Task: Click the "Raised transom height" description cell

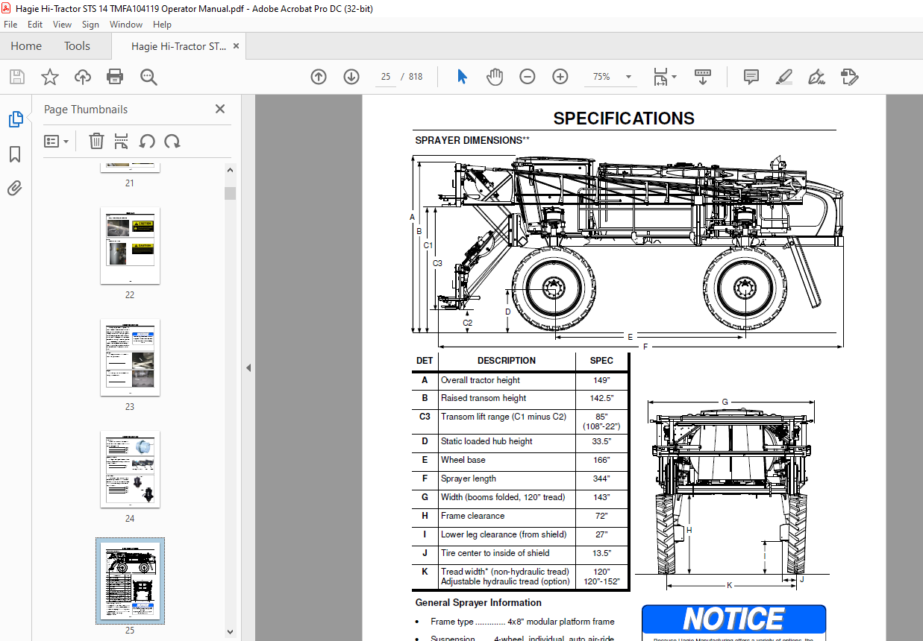Action: (x=484, y=398)
